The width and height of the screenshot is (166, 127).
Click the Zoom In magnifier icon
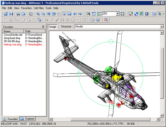(38, 14)
